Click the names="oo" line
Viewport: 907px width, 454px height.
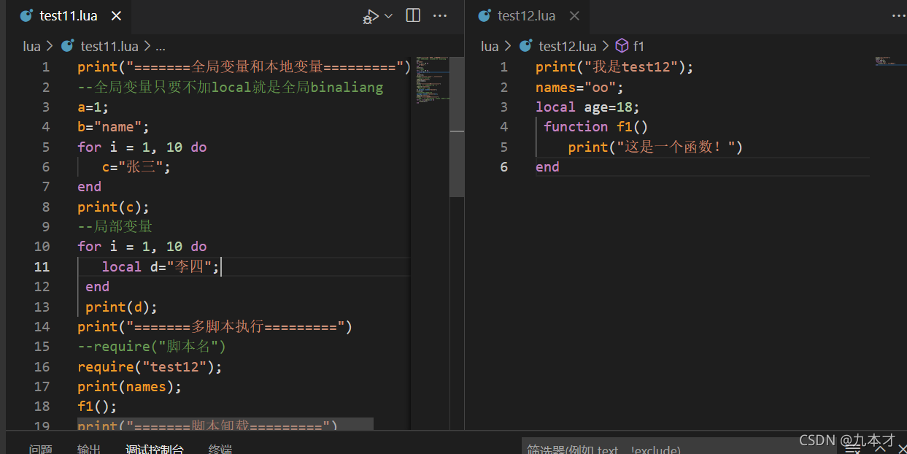[x=579, y=87]
